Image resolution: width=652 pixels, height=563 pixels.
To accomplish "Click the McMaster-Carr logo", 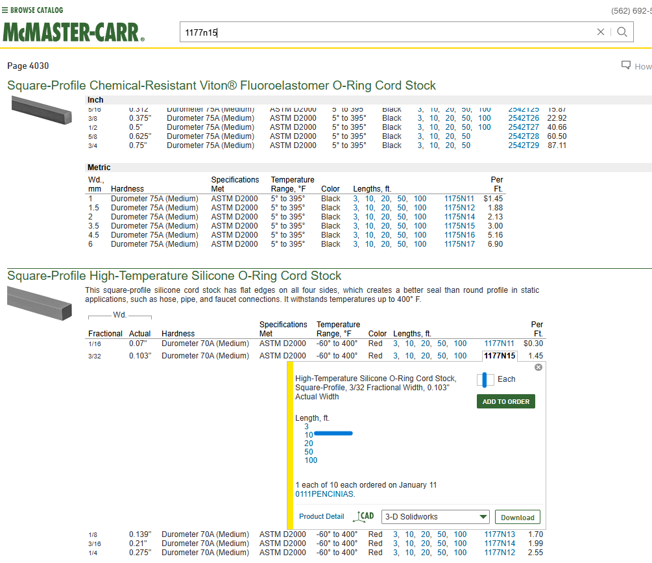I will [73, 32].
